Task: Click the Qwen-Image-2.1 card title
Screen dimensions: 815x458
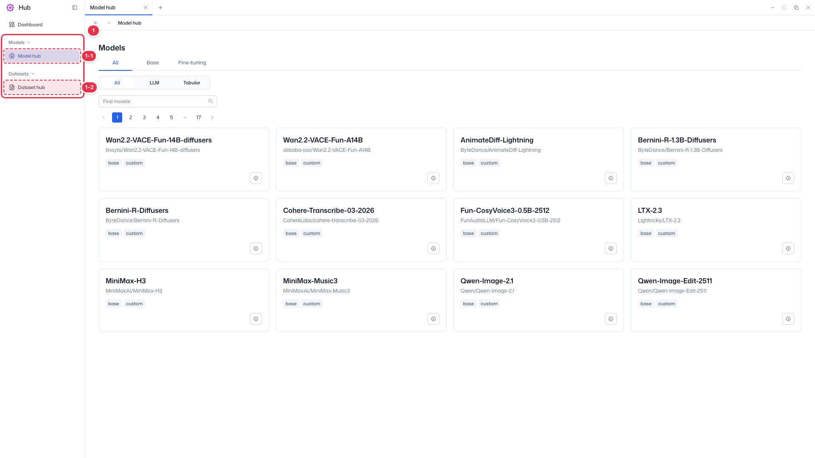Action: [487, 281]
